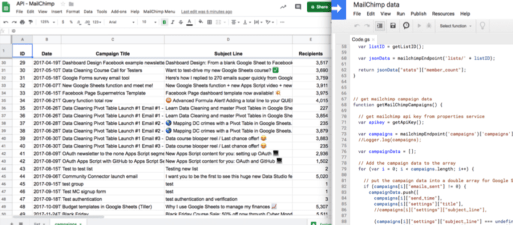Open the text rotation dropdown
The image size is (513, 225).
[270, 22]
